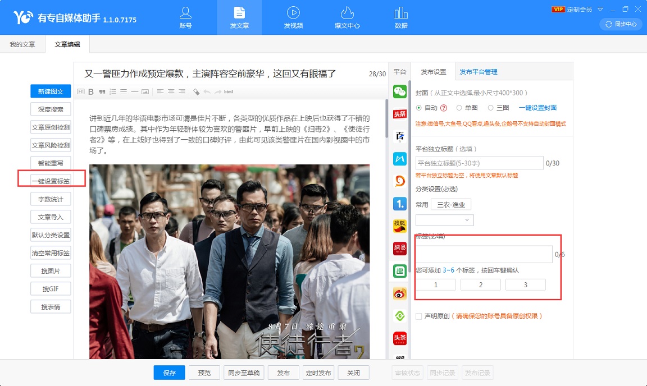Select the blue M-shaped platform icon

pyautogui.click(x=400, y=159)
